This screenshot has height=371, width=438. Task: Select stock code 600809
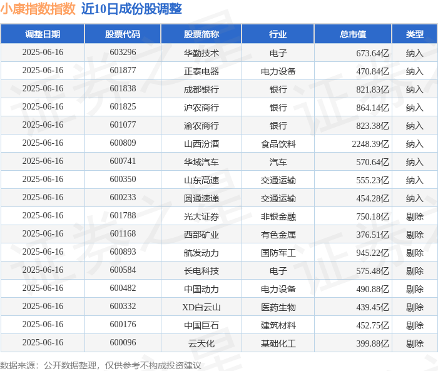click(x=123, y=143)
